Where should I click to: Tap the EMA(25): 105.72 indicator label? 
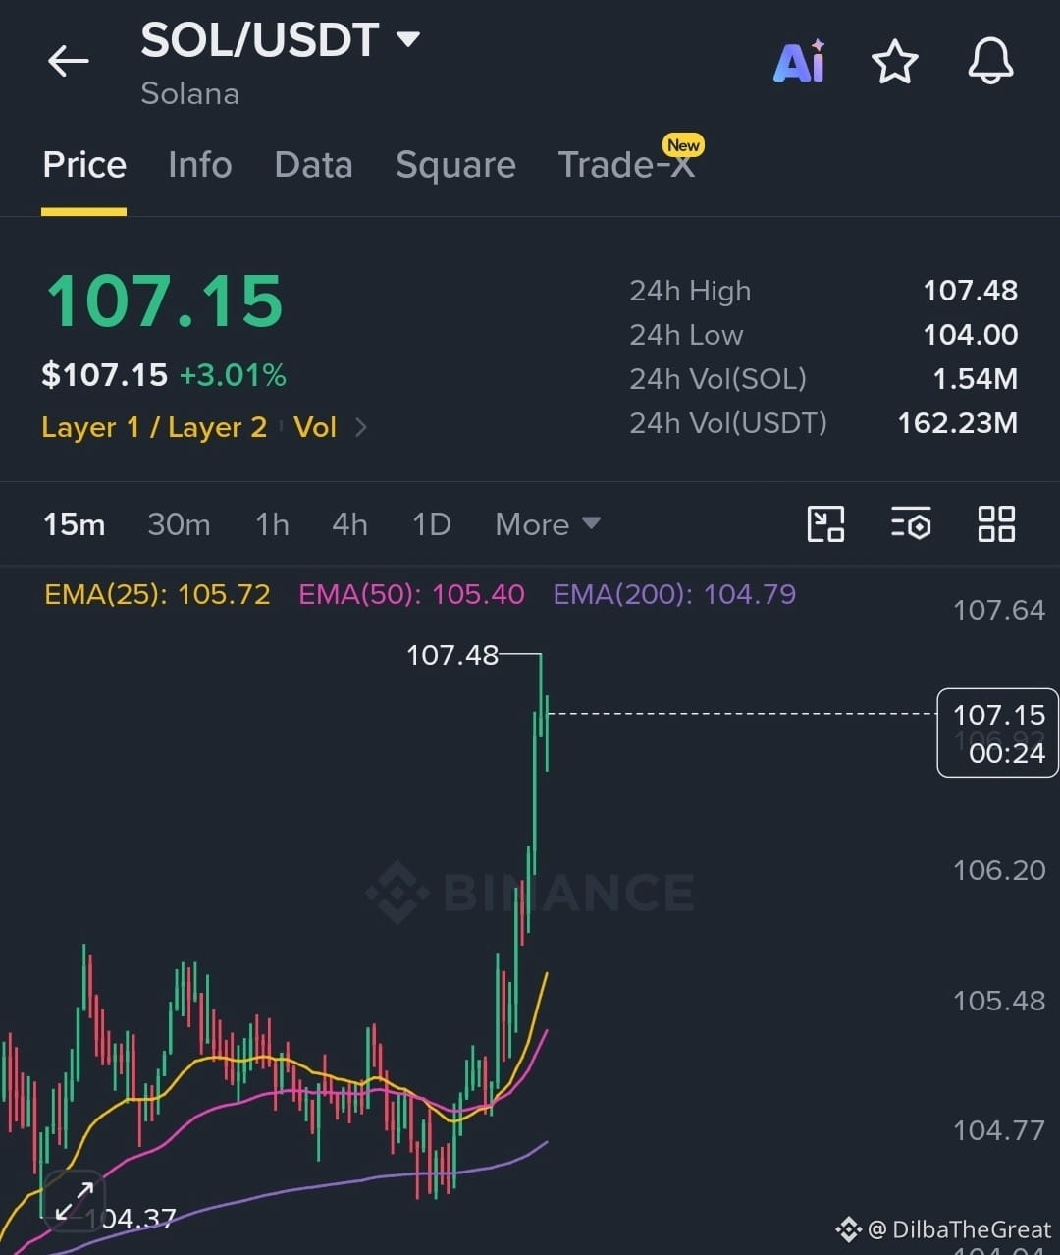(x=157, y=594)
